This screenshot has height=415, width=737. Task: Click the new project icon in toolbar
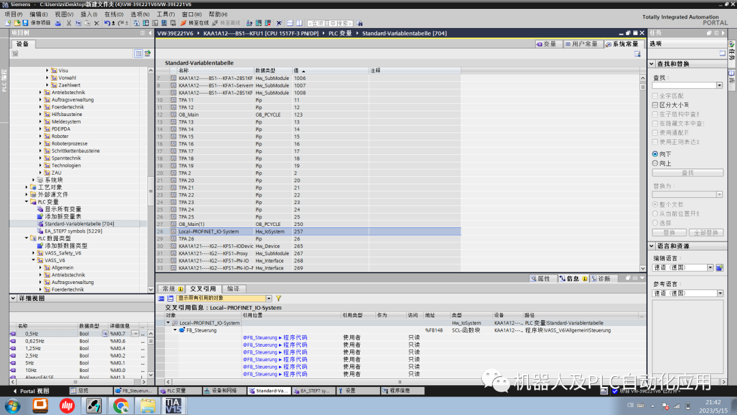point(8,23)
